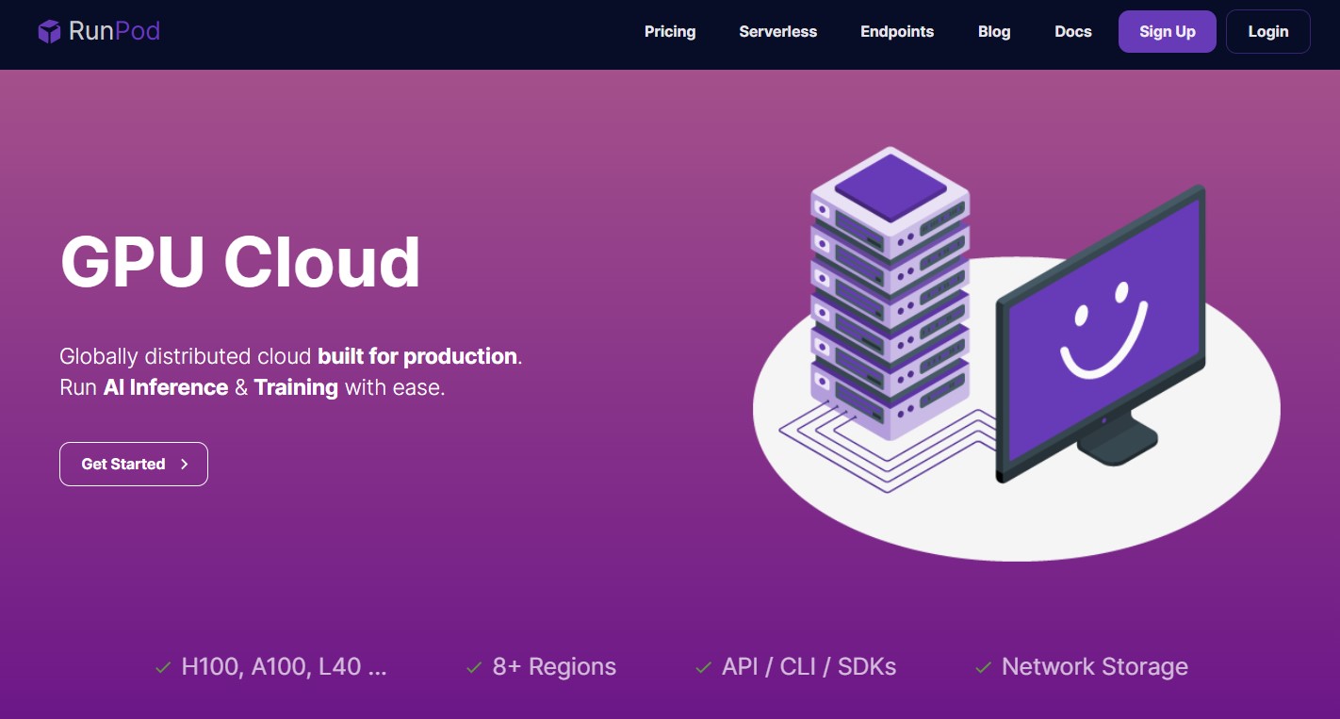Screen dimensions: 1340x719
Task: Click the Sign Up button
Action: (1168, 31)
